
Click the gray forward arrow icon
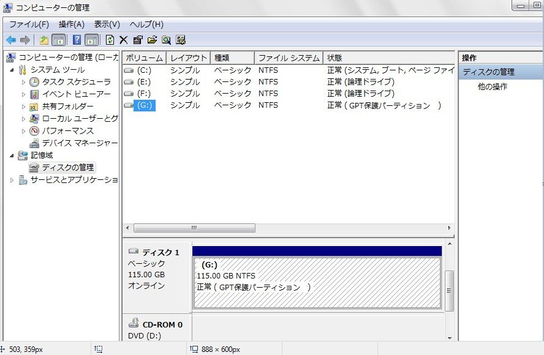coord(25,40)
